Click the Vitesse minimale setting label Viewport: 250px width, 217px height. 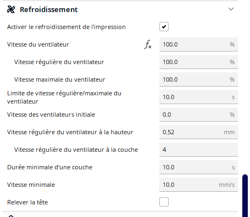31,185
